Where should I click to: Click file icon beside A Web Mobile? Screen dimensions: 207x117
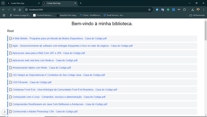pyautogui.click(x=10, y=38)
